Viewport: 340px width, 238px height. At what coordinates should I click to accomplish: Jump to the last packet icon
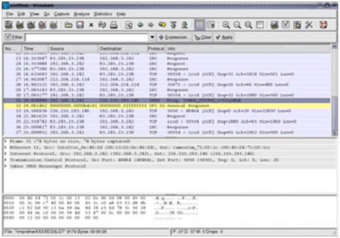coord(184,25)
